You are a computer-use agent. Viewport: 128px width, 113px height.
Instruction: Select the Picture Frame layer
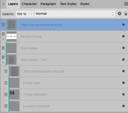tap(64, 36)
